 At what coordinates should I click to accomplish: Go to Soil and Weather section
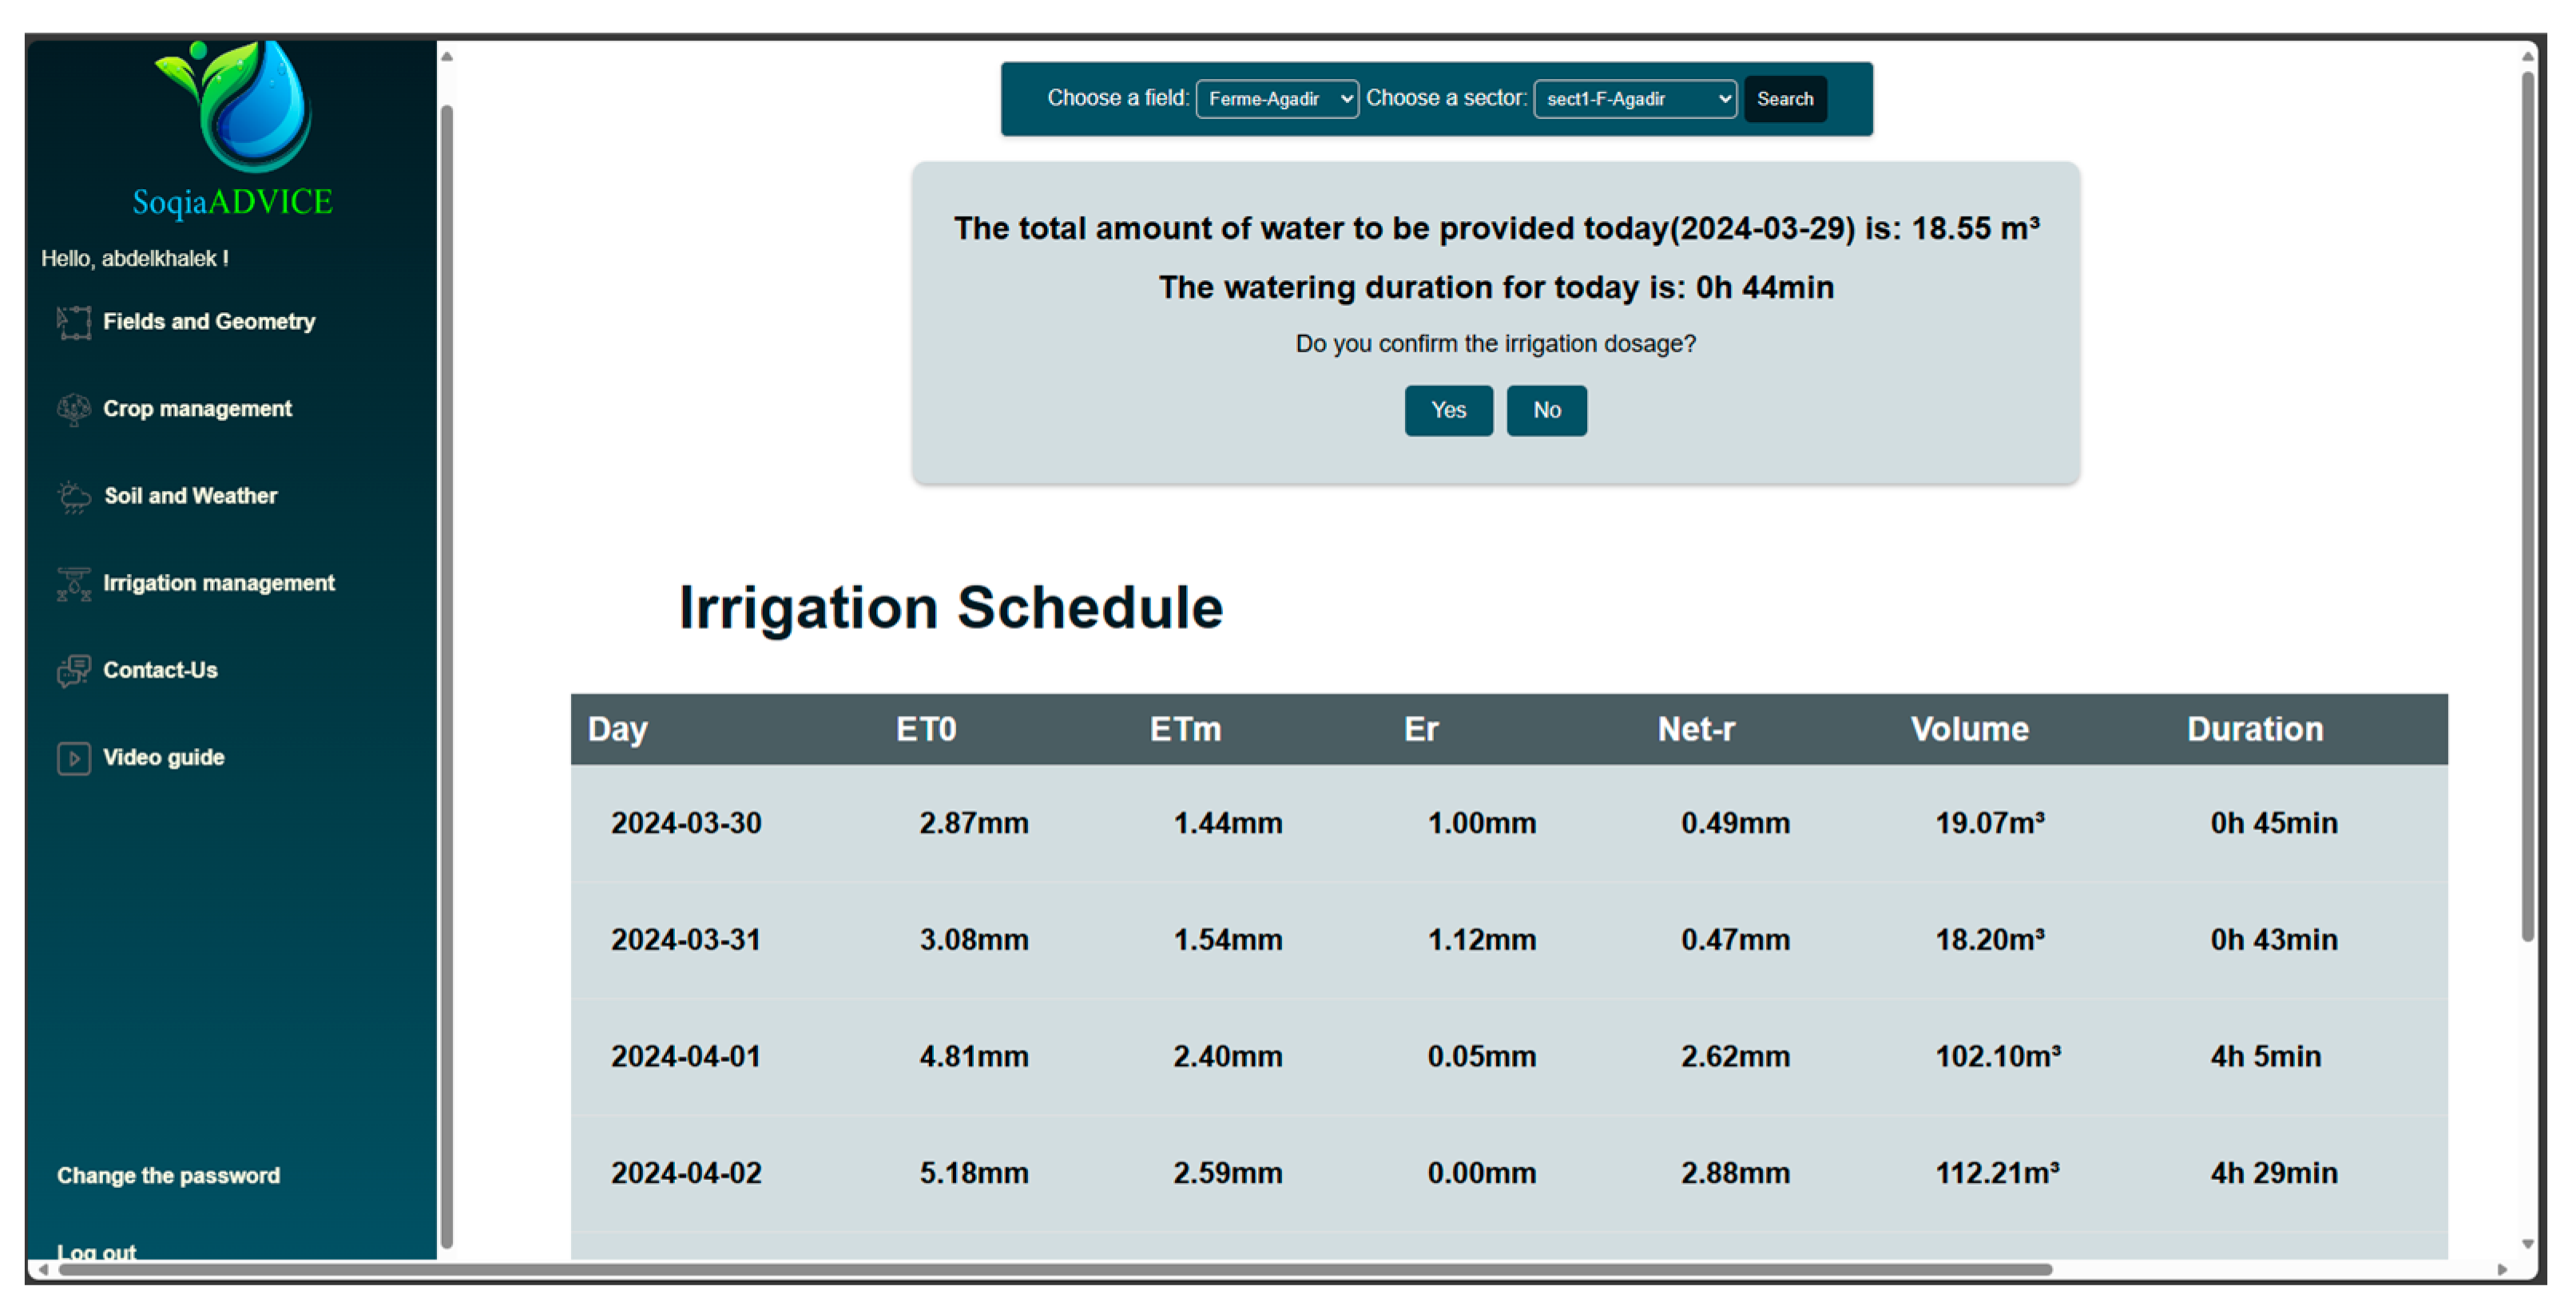click(x=190, y=496)
